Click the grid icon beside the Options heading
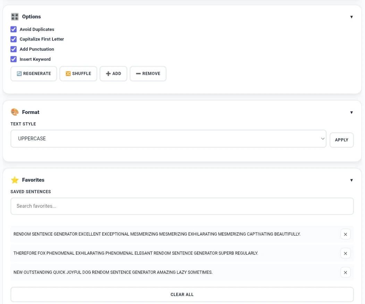The image size is (365, 304). [15, 16]
